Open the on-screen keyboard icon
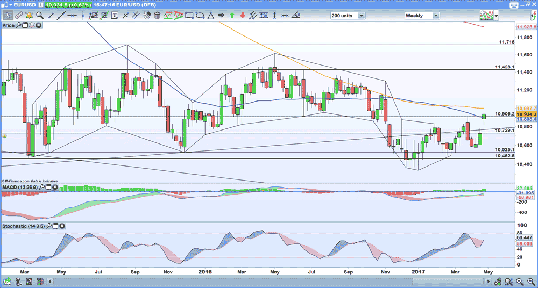The width and height of the screenshot is (538, 288). click(x=514, y=5)
